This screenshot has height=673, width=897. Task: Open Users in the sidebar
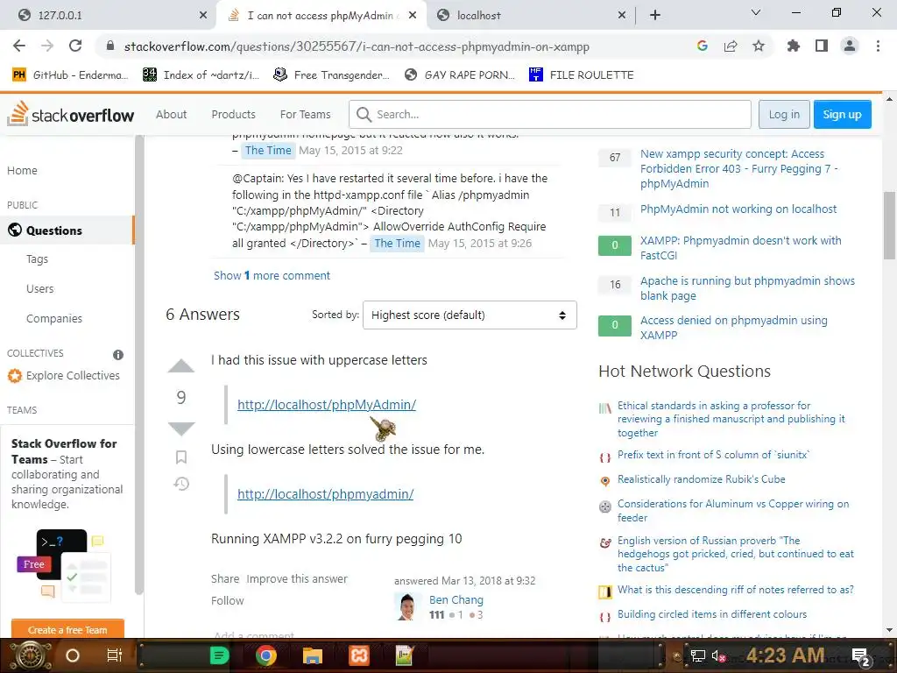[x=39, y=288]
